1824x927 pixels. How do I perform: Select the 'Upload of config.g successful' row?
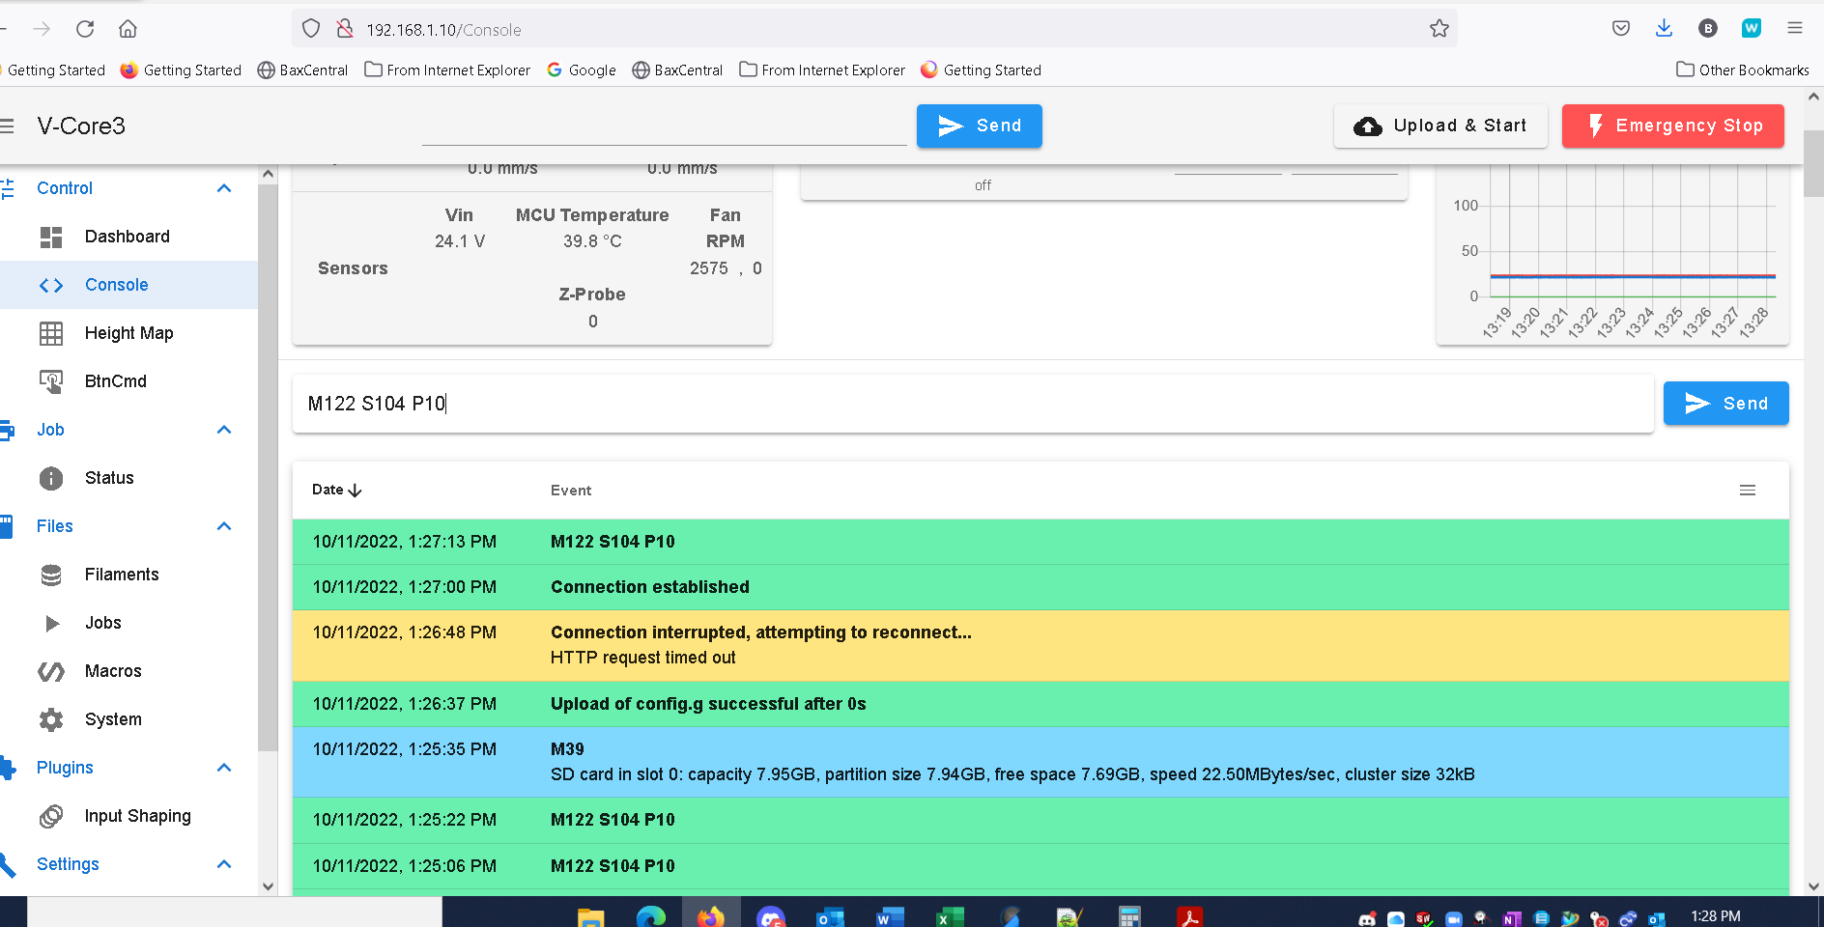[1040, 704]
